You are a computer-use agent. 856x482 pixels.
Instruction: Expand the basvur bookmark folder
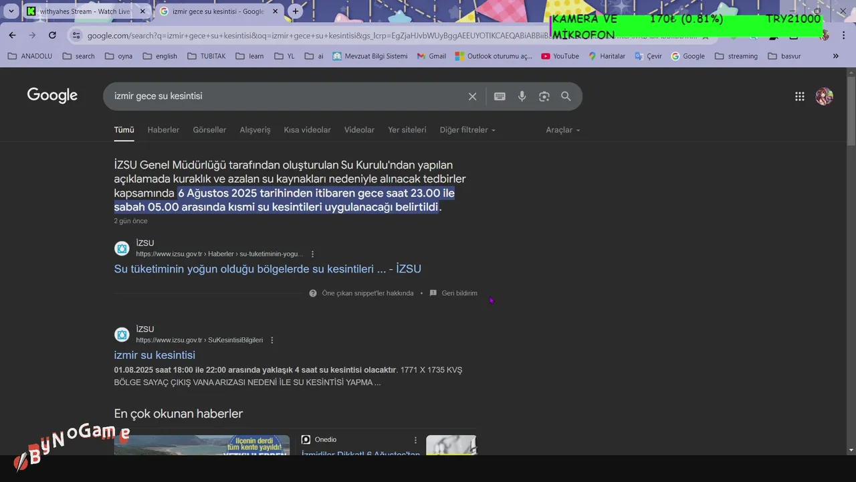coord(784,56)
